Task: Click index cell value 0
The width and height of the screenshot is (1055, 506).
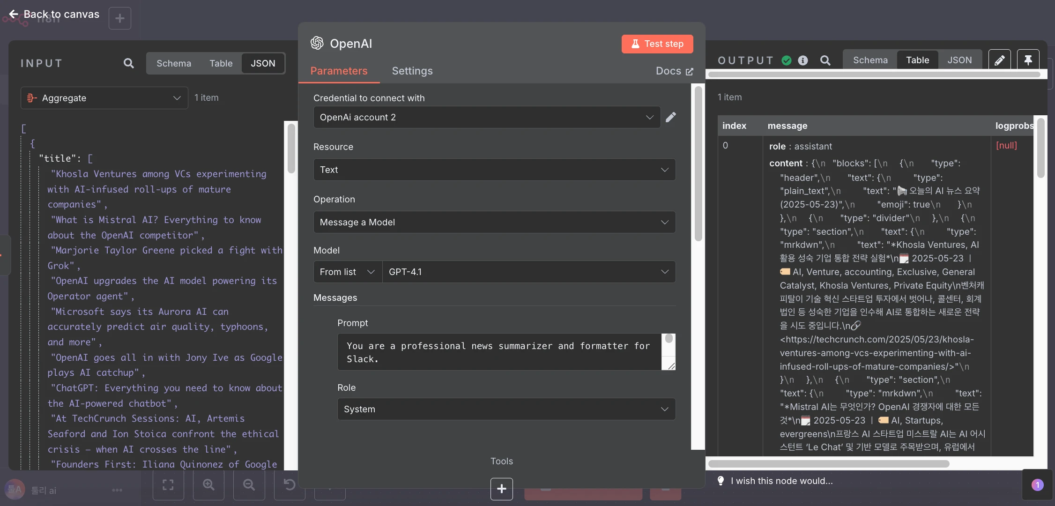Action: point(725,145)
